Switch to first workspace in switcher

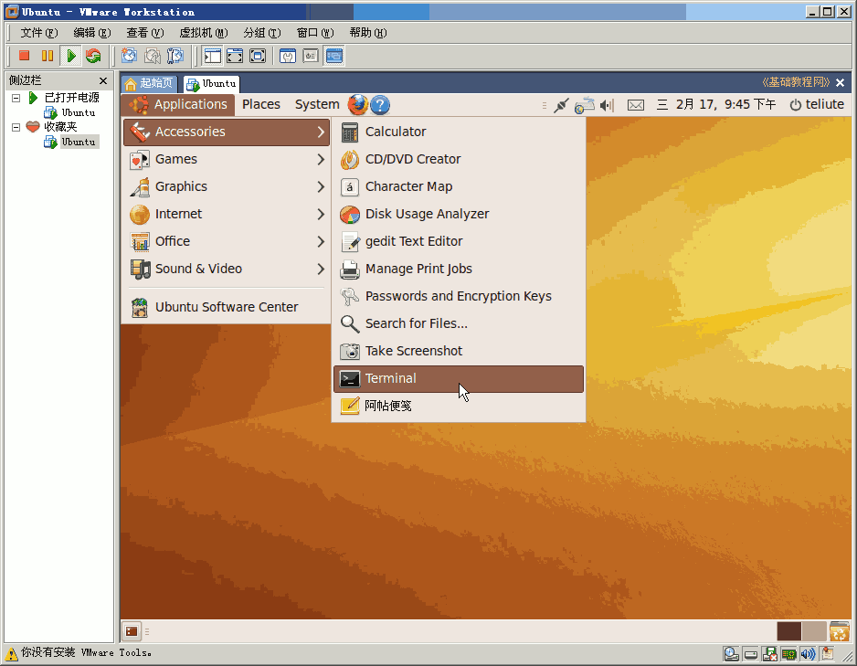(x=788, y=631)
